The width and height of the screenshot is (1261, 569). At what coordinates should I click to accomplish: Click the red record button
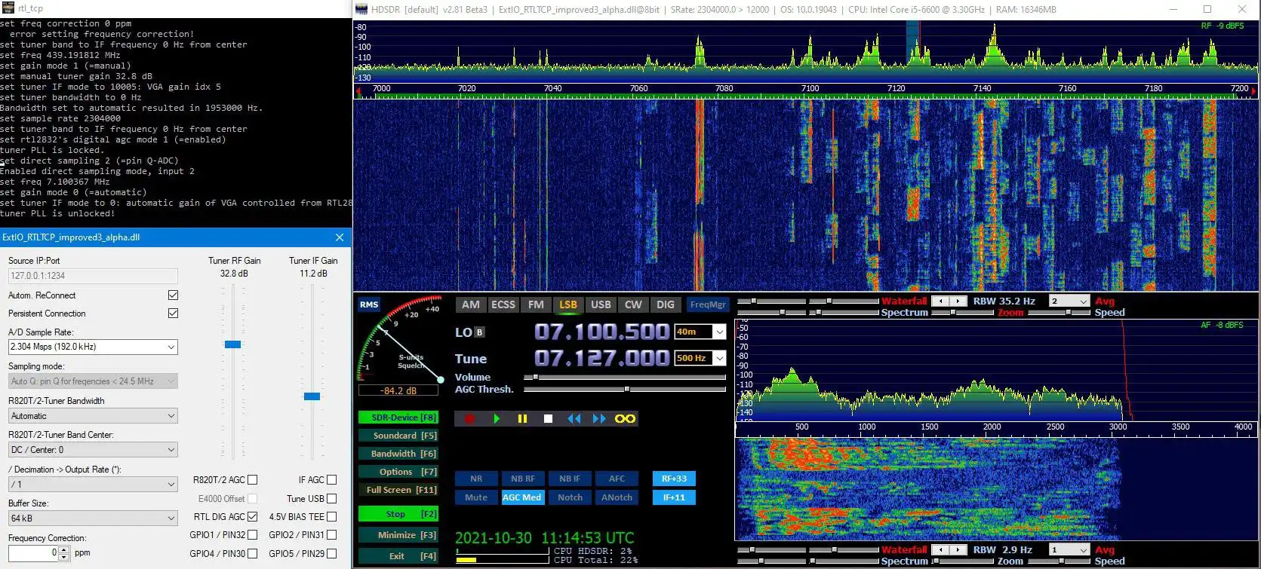pos(469,418)
